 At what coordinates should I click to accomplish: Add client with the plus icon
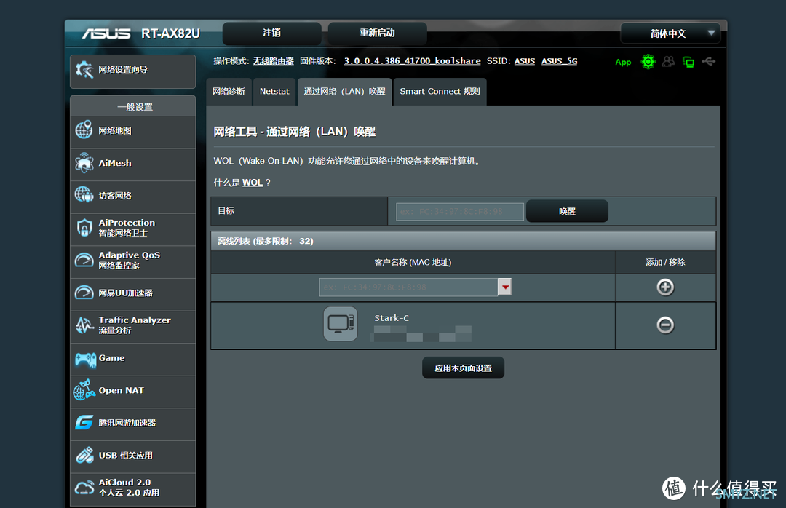tap(665, 287)
